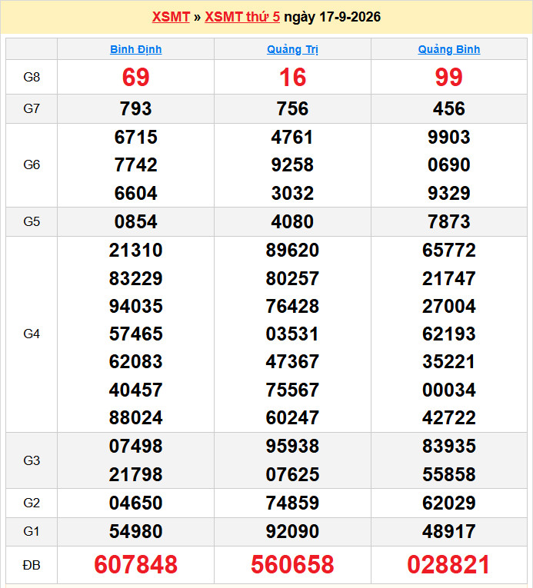Click the date text 17-9-2026
The width and height of the screenshot is (533, 588).
coord(350,17)
